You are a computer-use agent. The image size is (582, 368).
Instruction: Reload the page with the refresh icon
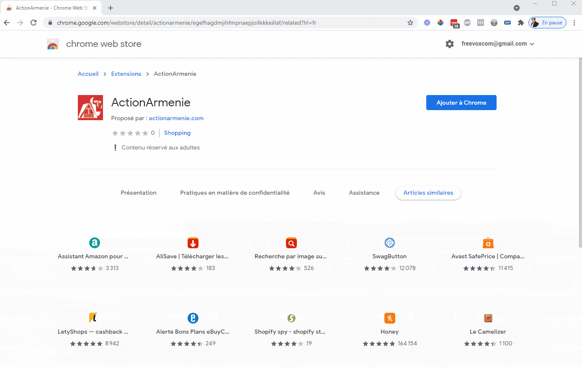(x=33, y=23)
